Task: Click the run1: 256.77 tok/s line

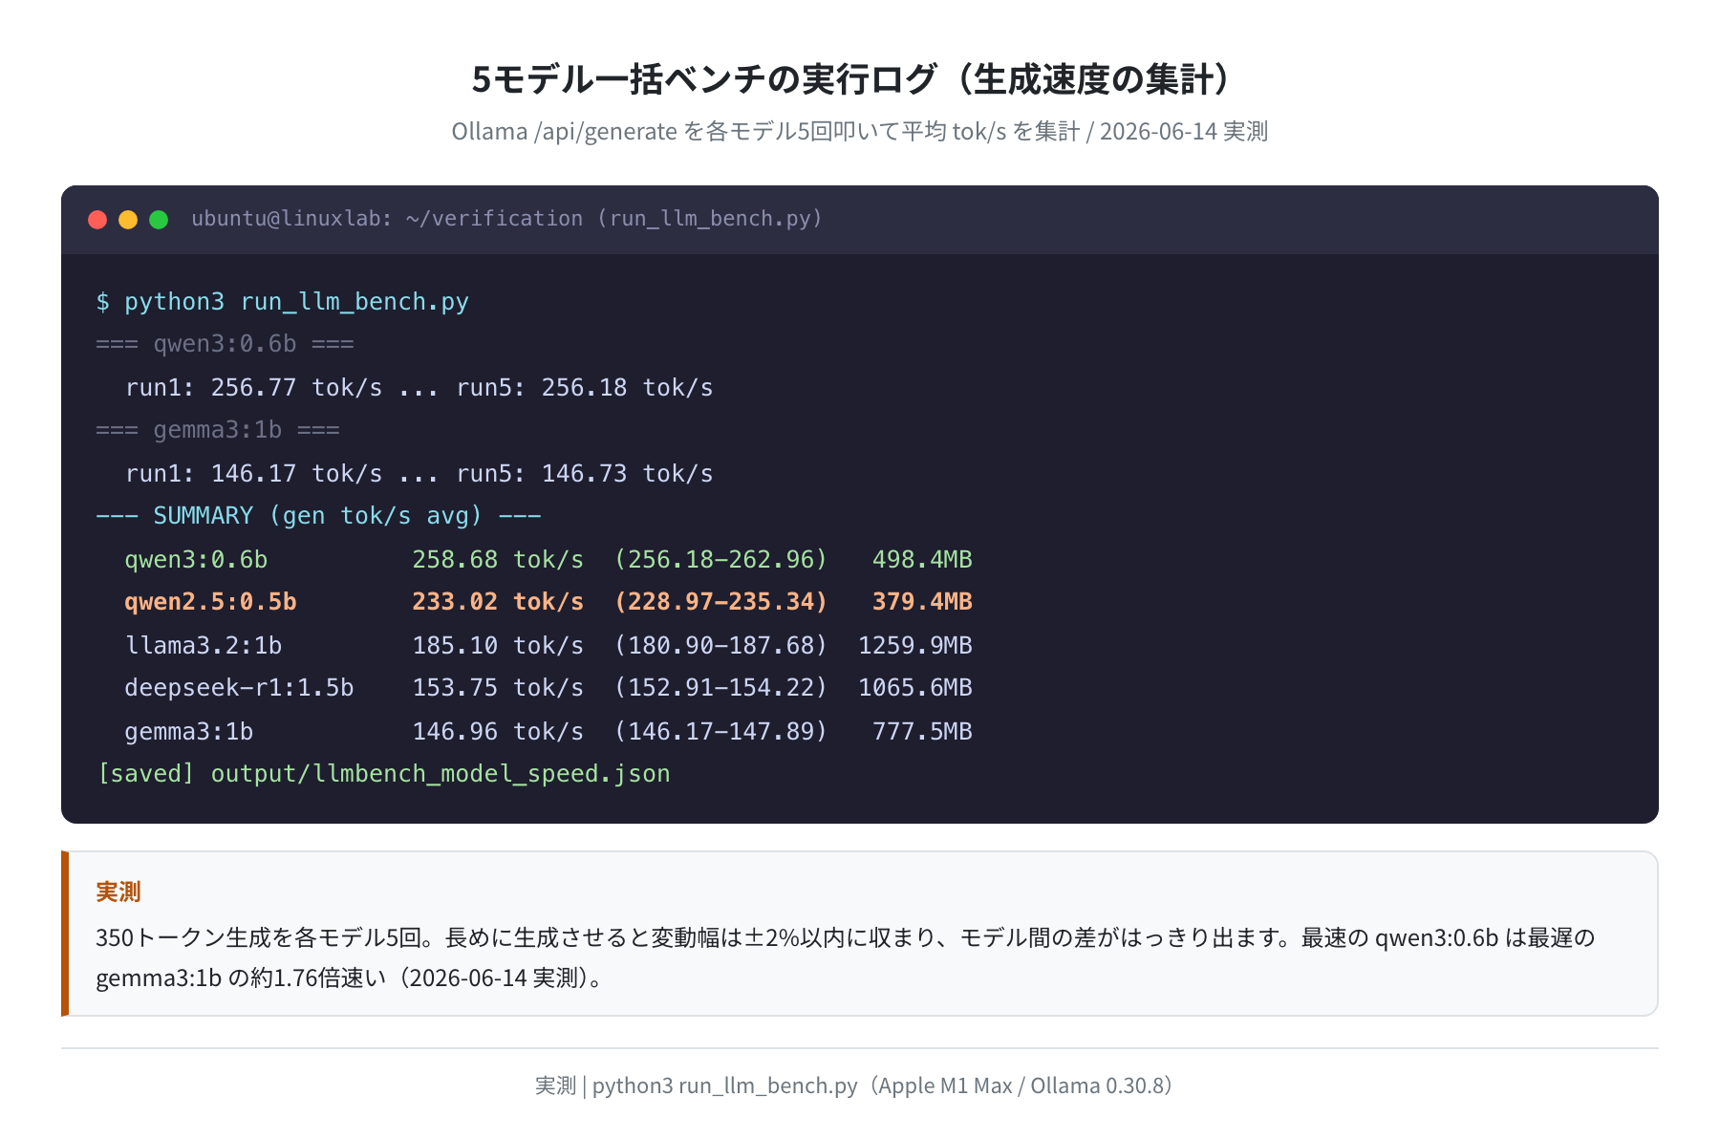Action: click(x=419, y=387)
